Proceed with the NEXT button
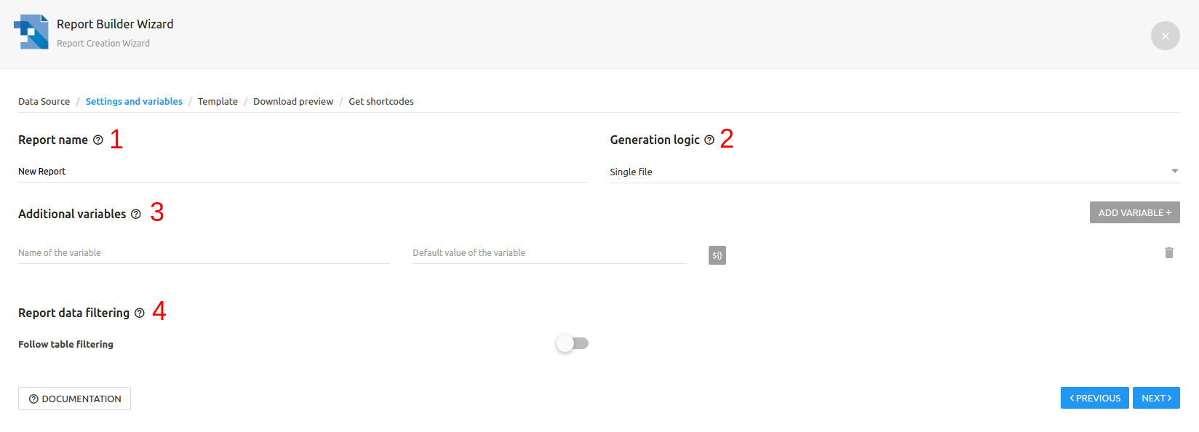The image size is (1199, 432). pyautogui.click(x=1156, y=398)
